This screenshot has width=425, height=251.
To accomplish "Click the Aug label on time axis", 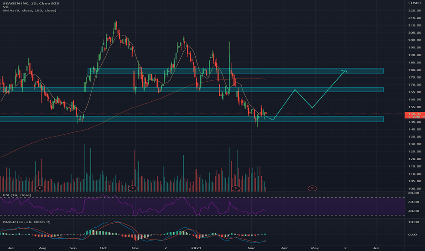I will click(x=42, y=248).
